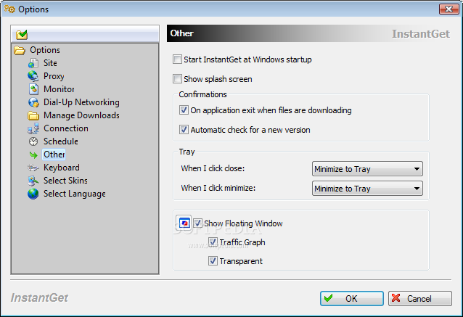The width and height of the screenshot is (463, 317).
Task: Click OK to save options
Action: tap(352, 298)
